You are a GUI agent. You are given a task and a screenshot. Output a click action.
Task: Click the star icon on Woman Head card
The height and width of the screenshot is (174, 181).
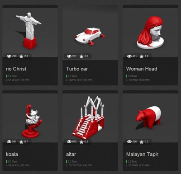[x=142, y=56]
